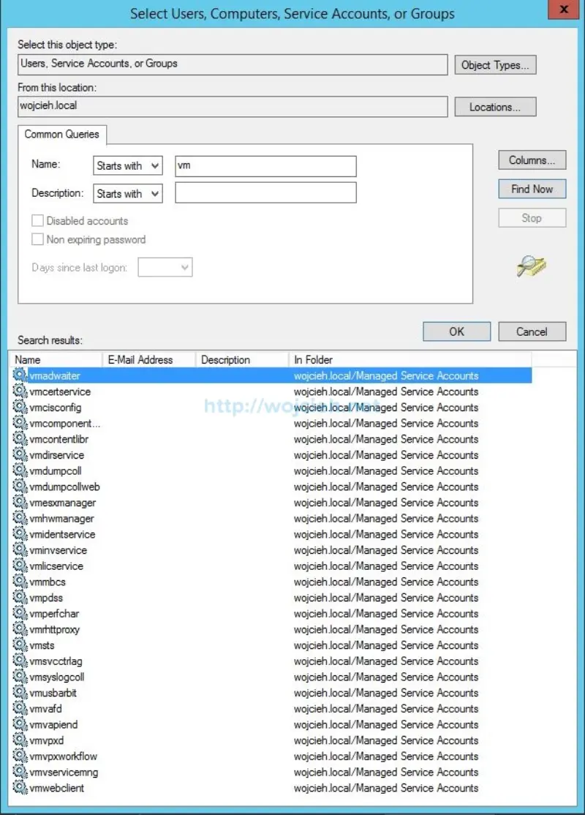Click the magnifying glass search icon
Image resolution: width=585 pixels, height=815 pixels.
pyautogui.click(x=532, y=267)
